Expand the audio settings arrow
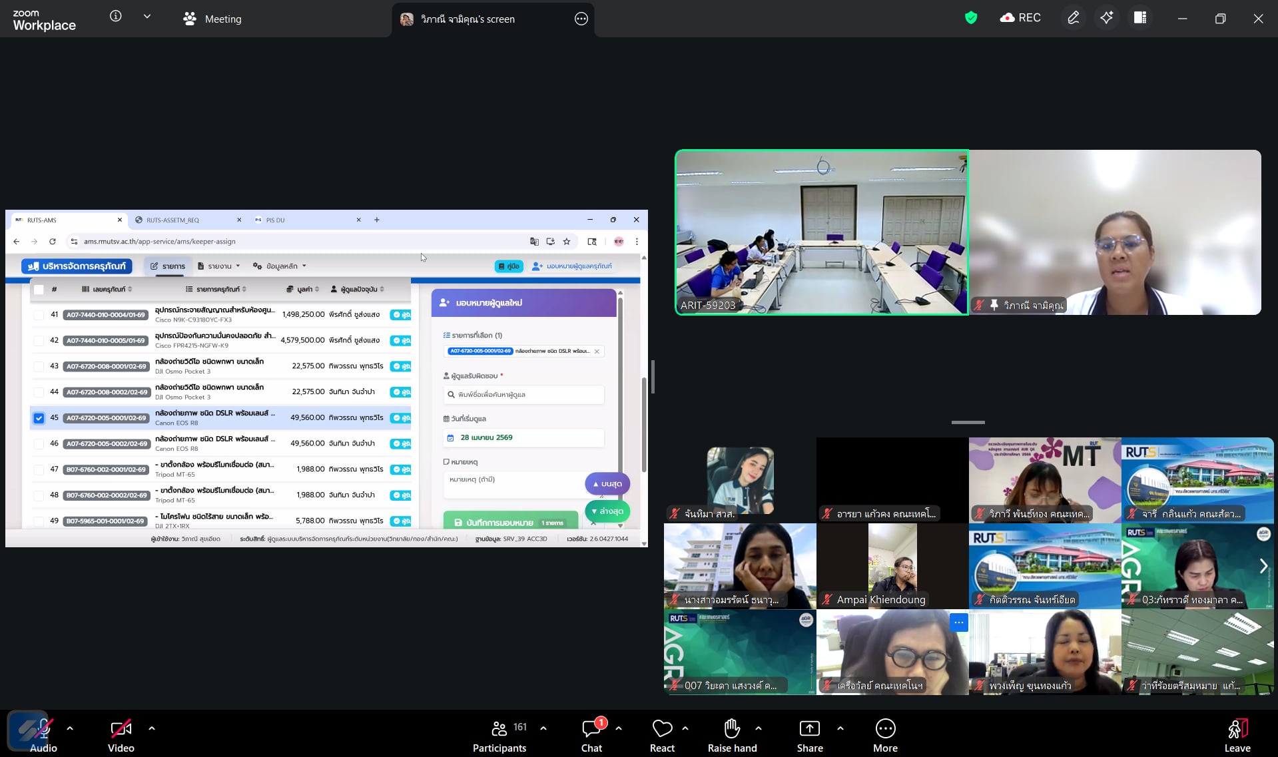Screen dimensions: 1278x757 tap(70, 728)
